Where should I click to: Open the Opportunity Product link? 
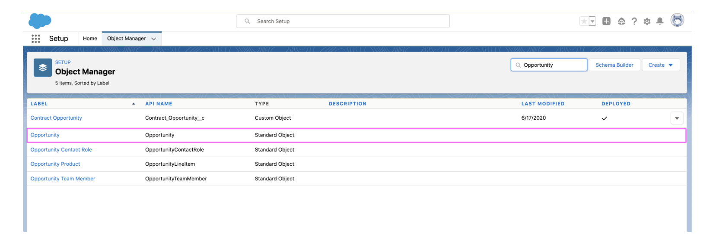click(55, 164)
